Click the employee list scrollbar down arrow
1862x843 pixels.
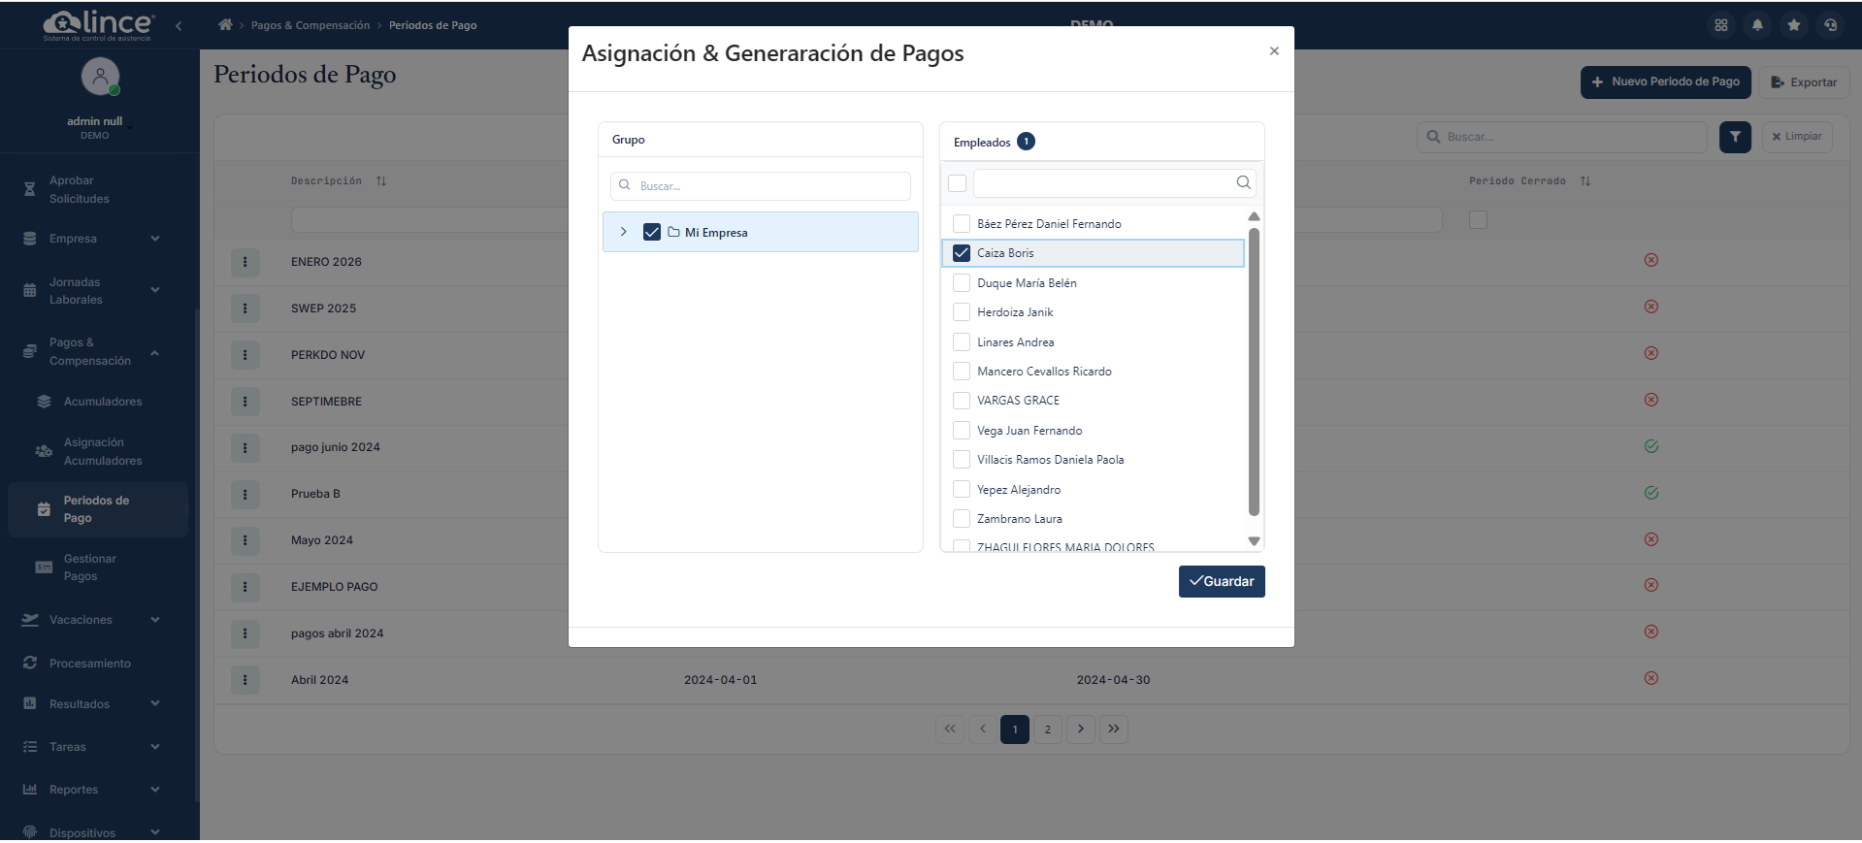(x=1254, y=541)
